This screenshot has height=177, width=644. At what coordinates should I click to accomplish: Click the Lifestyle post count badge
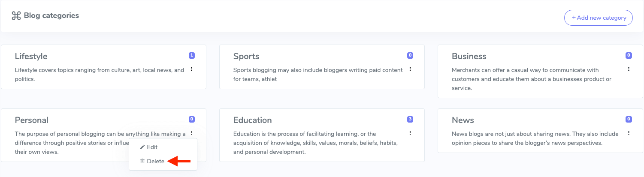[x=192, y=55]
